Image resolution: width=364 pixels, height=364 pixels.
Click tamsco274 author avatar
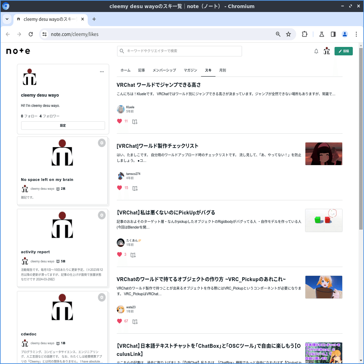[121, 176]
